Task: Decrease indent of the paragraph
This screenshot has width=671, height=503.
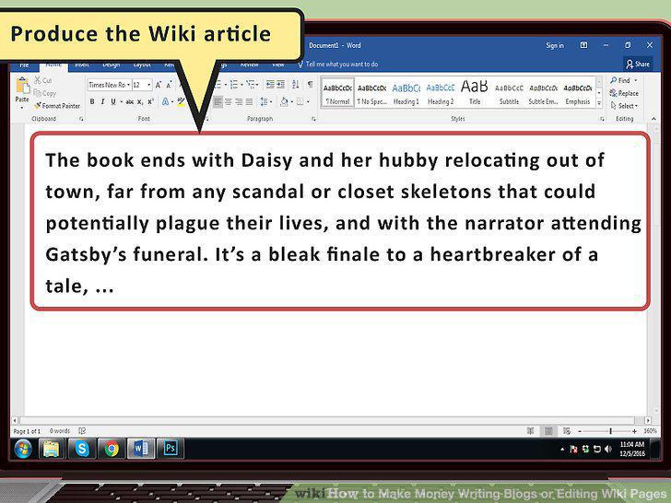Action: [x=270, y=84]
